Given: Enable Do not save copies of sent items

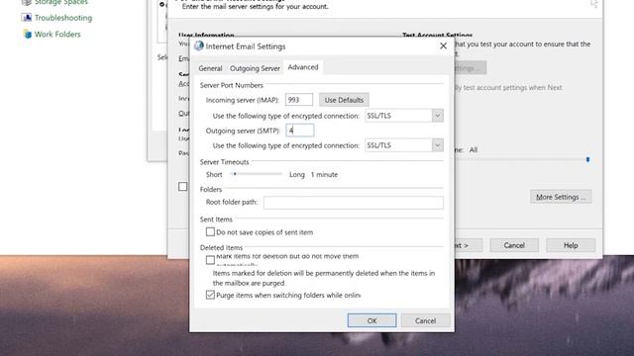Looking at the screenshot, I should pyautogui.click(x=210, y=232).
